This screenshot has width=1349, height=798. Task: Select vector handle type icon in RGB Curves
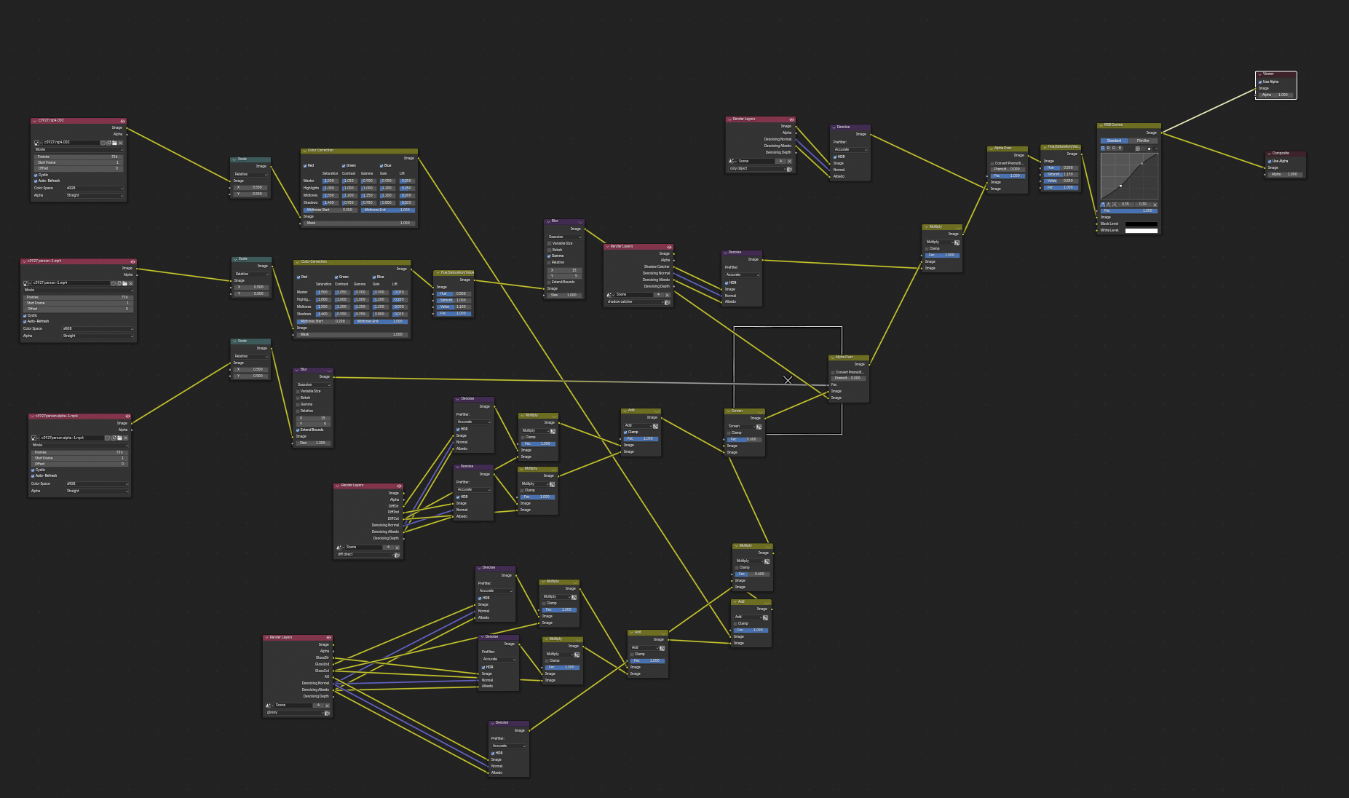1108,205
